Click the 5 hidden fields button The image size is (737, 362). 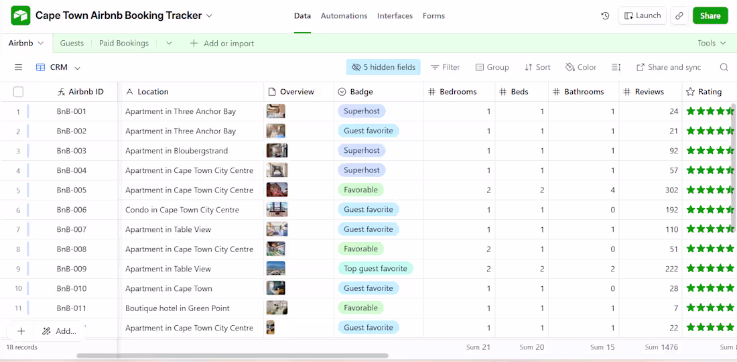pyautogui.click(x=383, y=67)
